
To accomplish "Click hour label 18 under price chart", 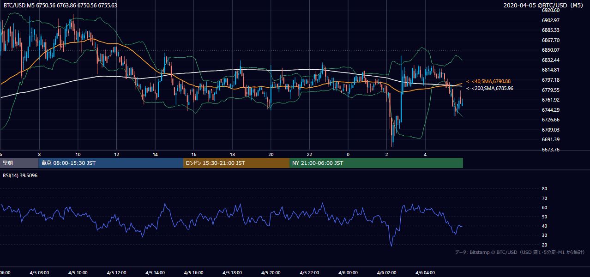I will tap(233, 154).
